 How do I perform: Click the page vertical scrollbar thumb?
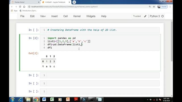point(172,41)
